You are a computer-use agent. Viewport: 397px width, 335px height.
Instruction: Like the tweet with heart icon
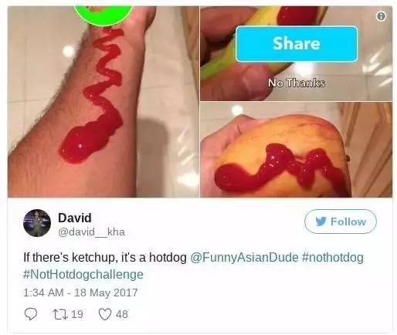(x=105, y=314)
